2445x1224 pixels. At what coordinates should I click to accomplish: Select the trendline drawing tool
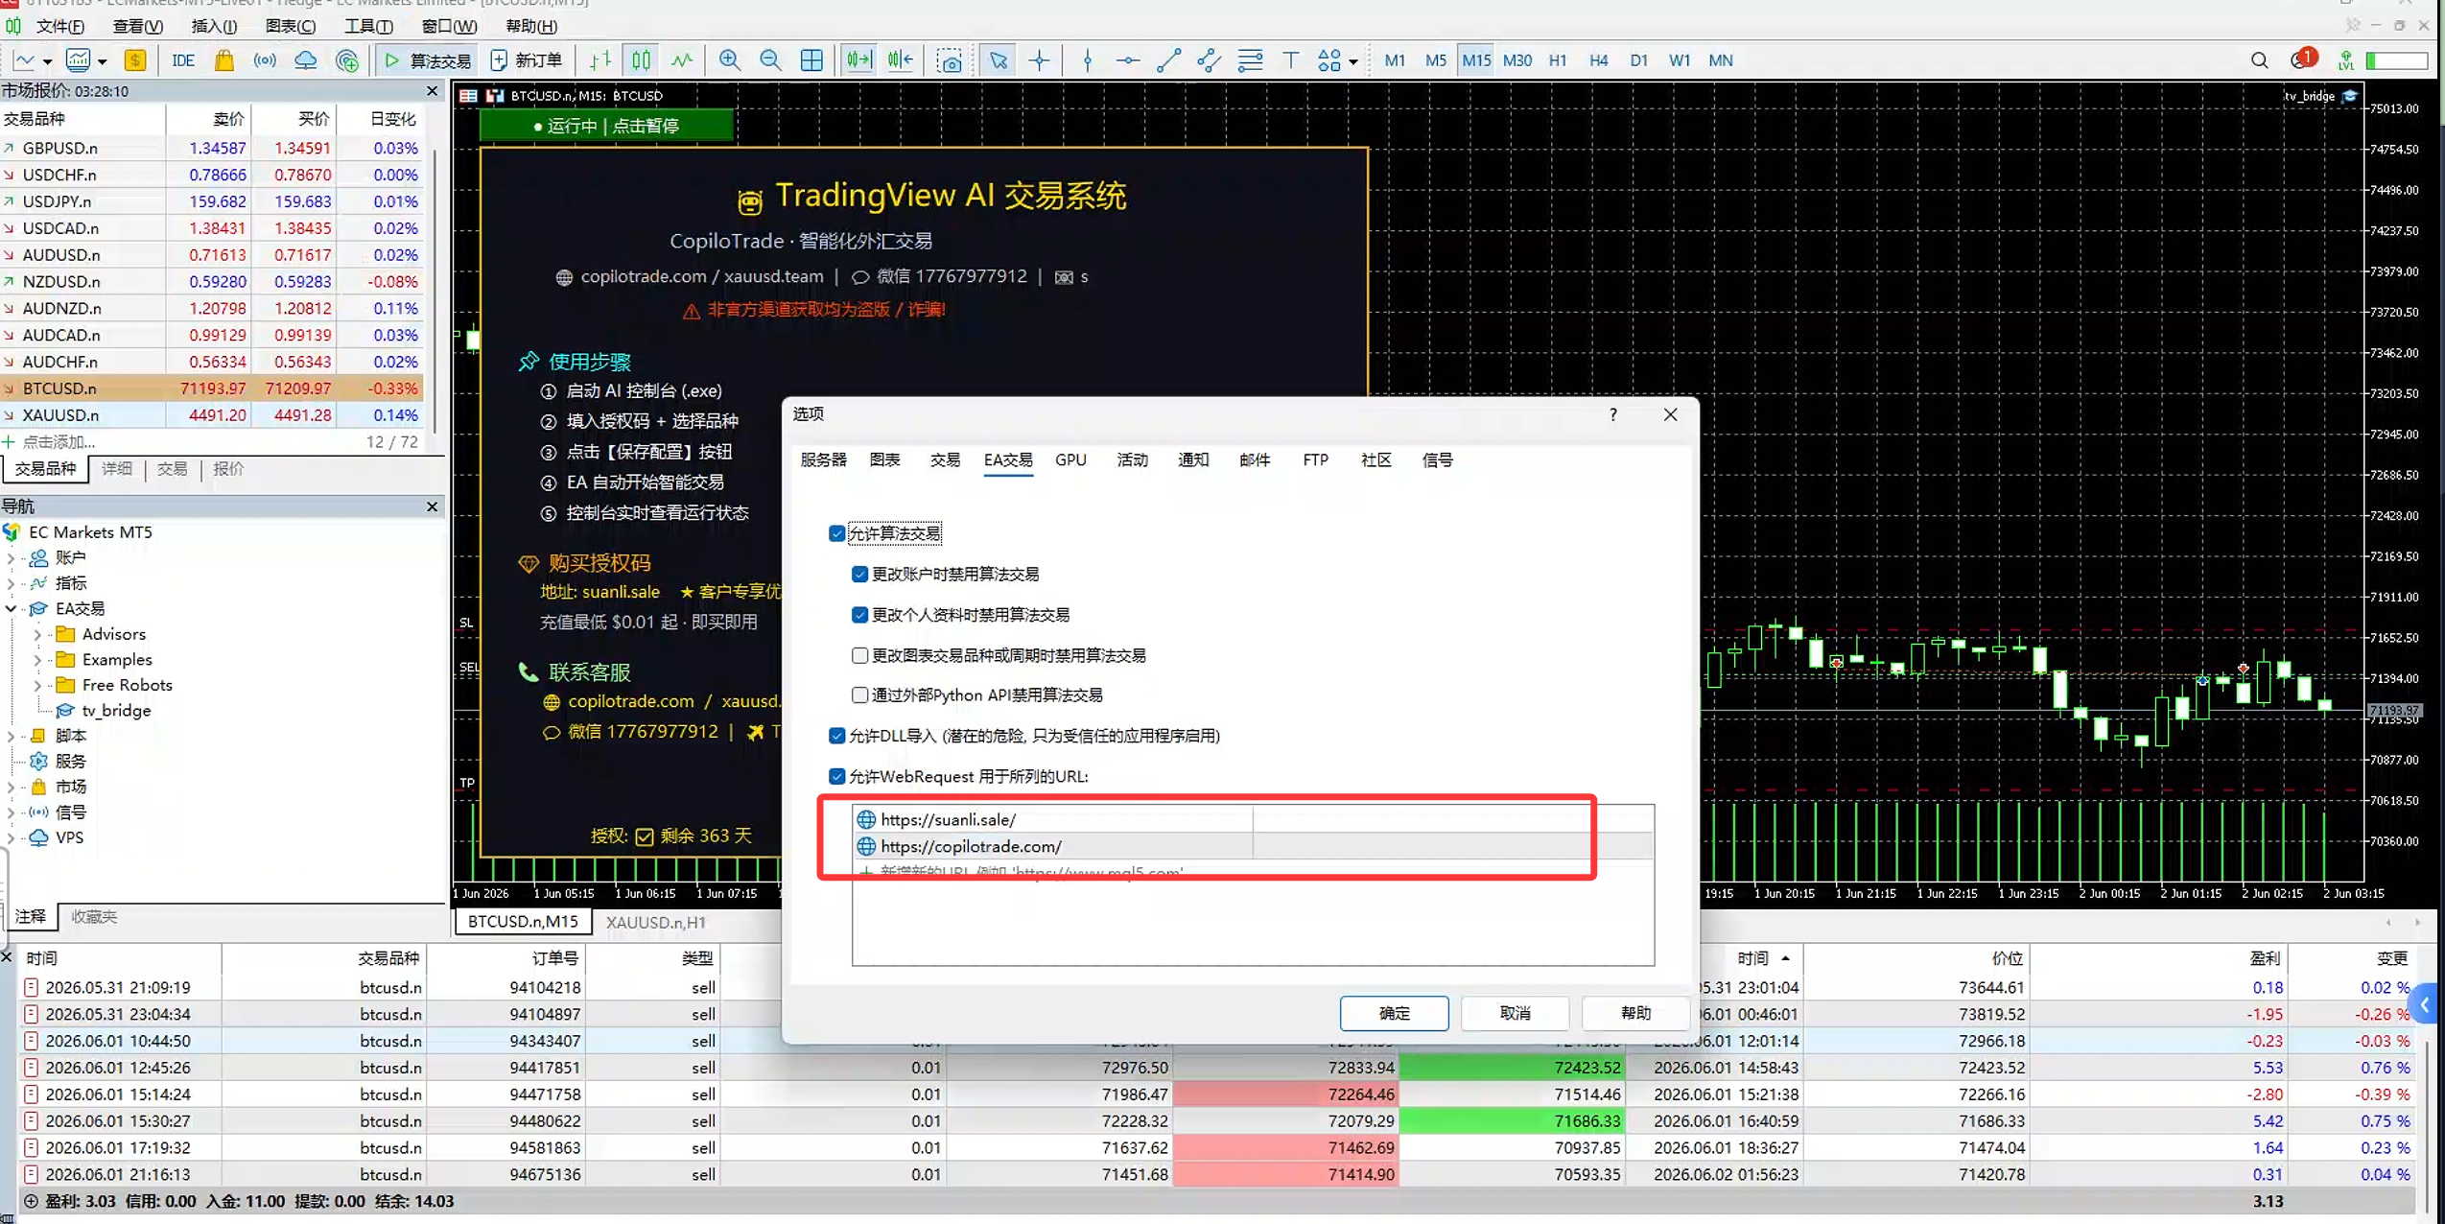tap(1168, 60)
